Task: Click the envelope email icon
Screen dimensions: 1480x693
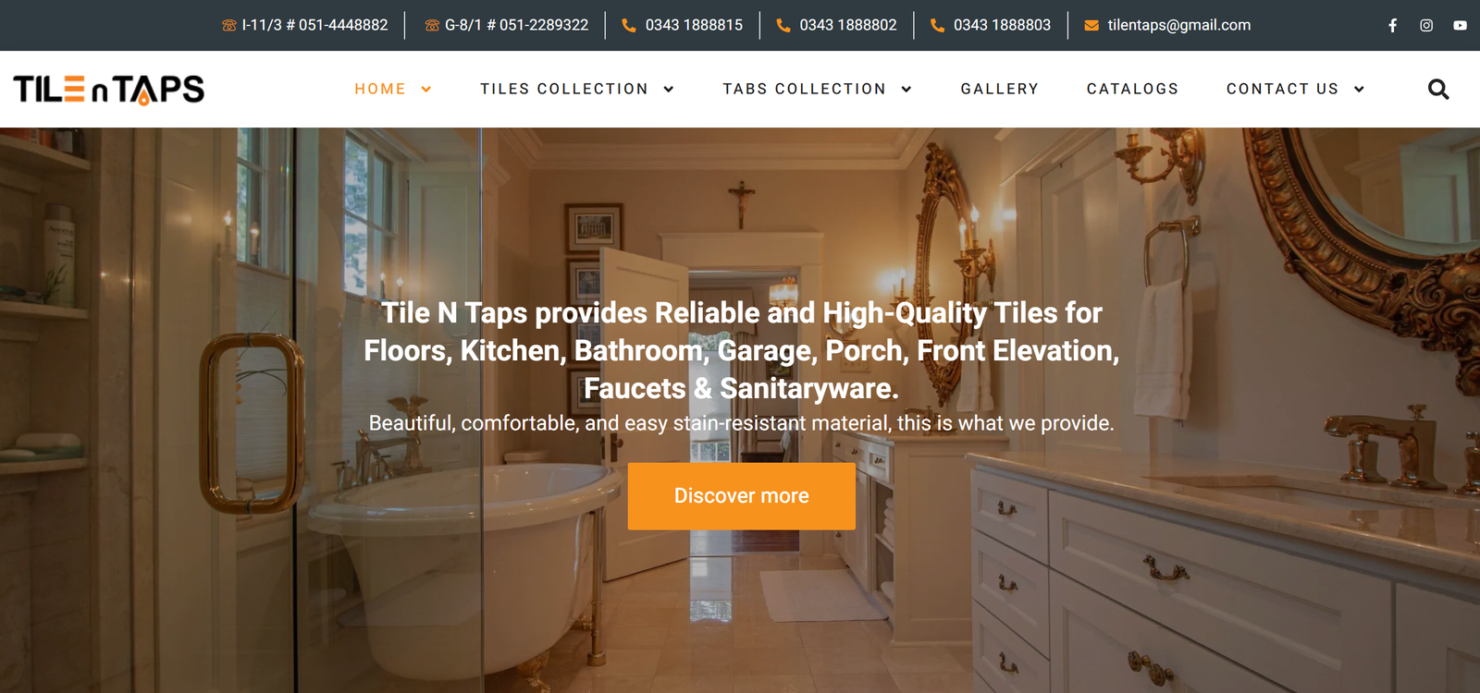Action: pyautogui.click(x=1091, y=26)
